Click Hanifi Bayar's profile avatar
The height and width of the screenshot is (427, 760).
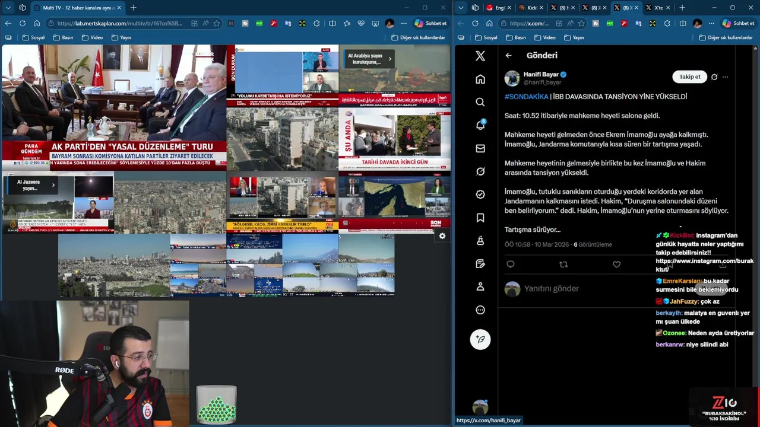click(512, 78)
